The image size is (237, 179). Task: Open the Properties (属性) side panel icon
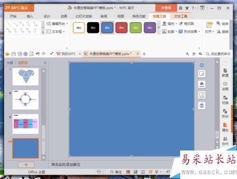[225, 127]
